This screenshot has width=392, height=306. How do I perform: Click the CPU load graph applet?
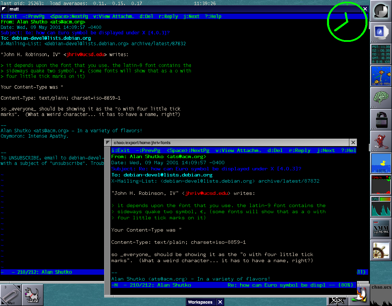(x=381, y=206)
